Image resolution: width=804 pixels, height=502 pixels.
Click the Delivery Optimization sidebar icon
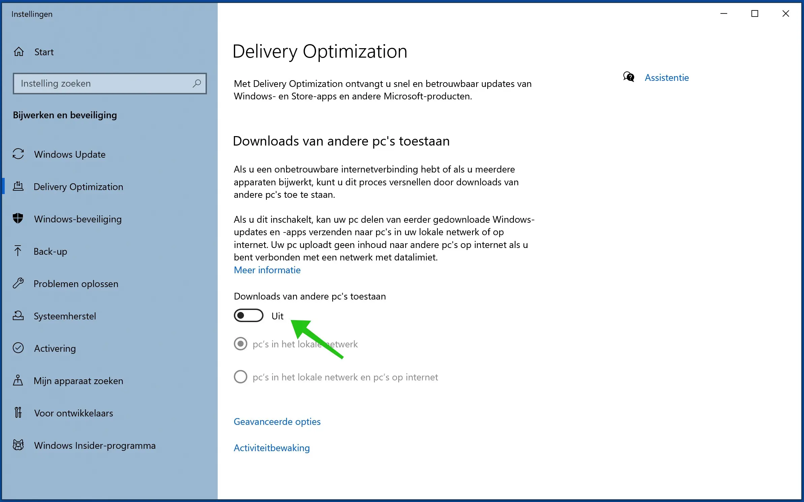pyautogui.click(x=18, y=186)
